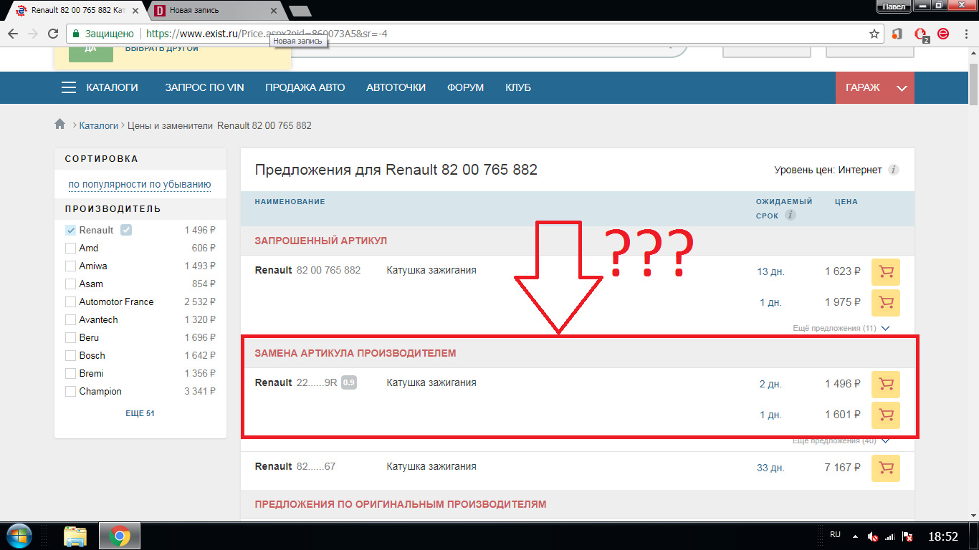Click the red circular extension icon
This screenshot has height=550, width=979.
tap(943, 34)
